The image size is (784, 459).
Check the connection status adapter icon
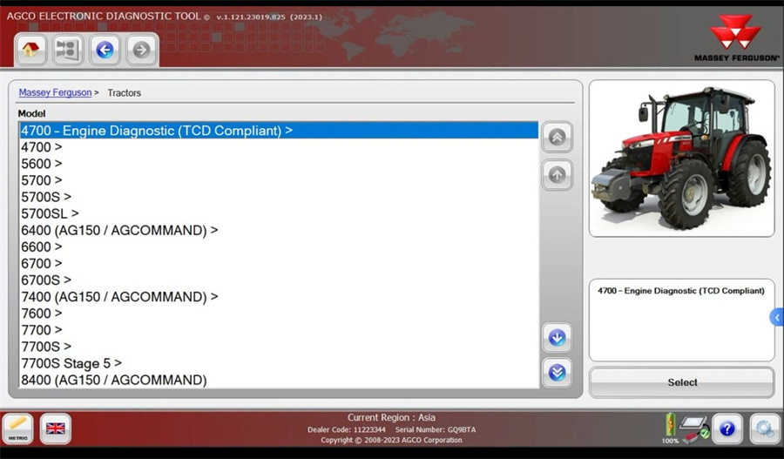coord(693,429)
